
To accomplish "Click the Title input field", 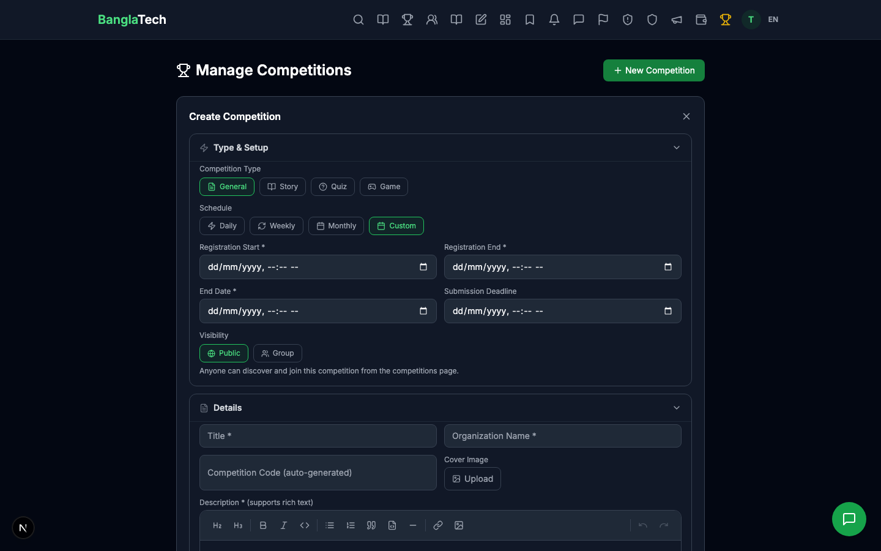I will click(318, 436).
